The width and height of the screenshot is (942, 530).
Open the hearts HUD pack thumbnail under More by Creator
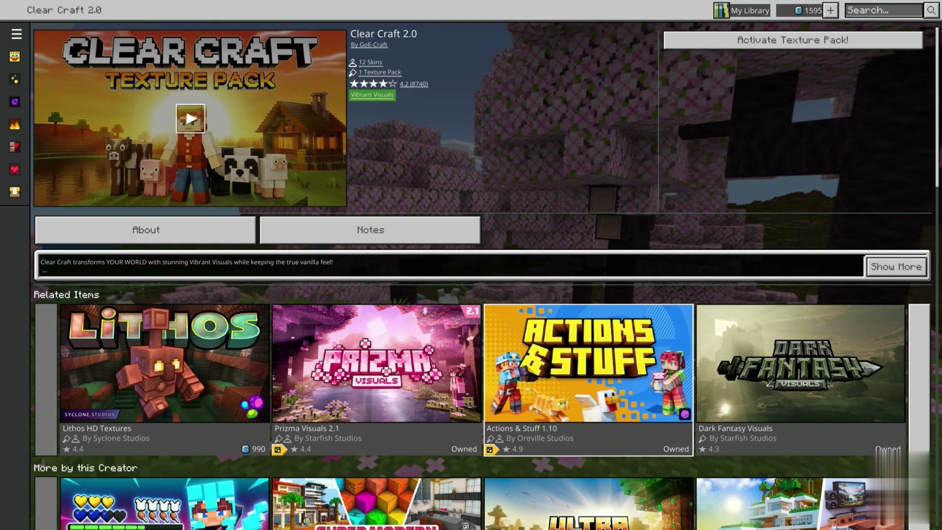tap(165, 504)
